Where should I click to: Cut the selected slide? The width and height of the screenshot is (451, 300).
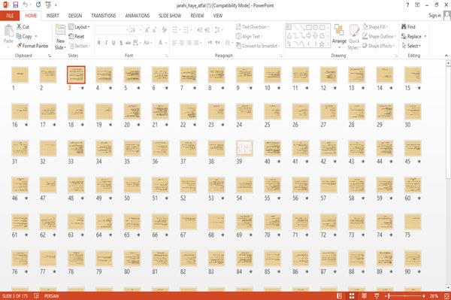click(23, 27)
